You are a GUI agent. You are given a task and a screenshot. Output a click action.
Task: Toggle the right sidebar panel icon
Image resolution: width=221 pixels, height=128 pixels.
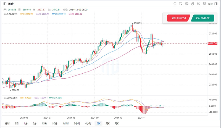point(216,4)
